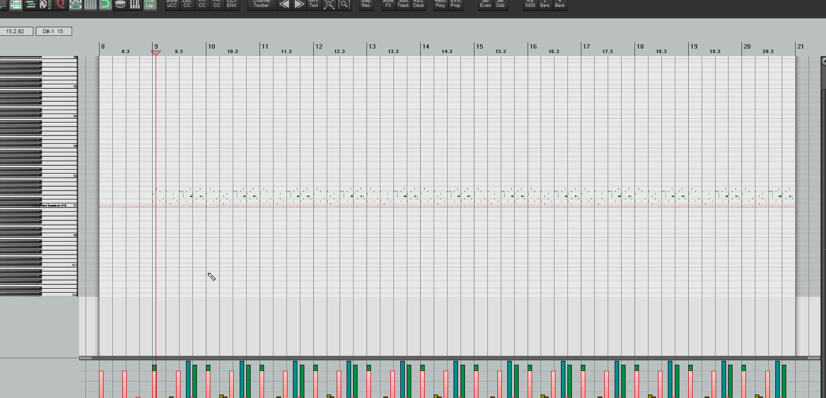Click the 4 Bars button

point(560,4)
